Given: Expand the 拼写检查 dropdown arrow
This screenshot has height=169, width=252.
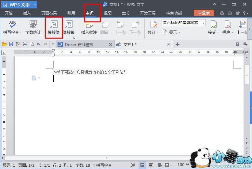Looking at the screenshot, I should point(21,32).
